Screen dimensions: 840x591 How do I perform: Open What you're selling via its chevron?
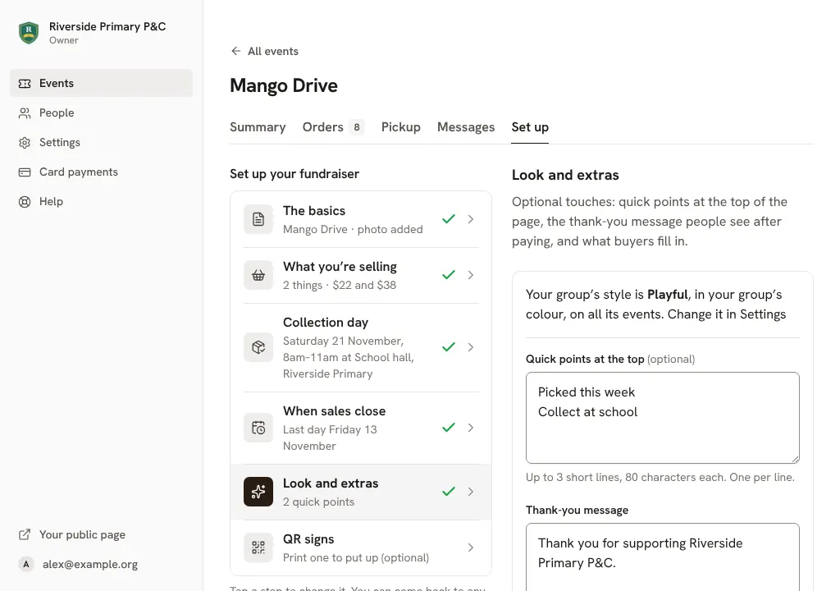[x=470, y=275]
